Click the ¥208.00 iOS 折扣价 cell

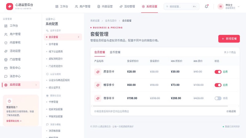(176, 98)
